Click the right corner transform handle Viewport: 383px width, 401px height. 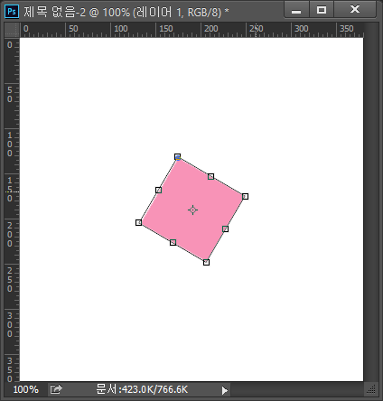[x=245, y=196]
